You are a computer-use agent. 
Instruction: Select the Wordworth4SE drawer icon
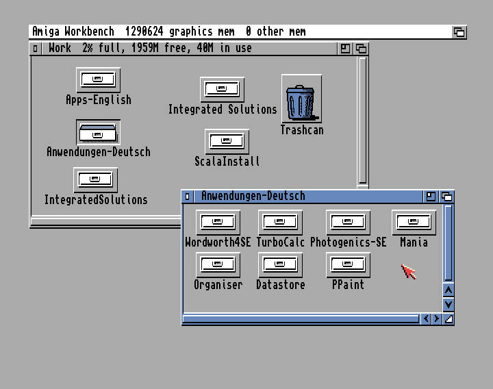coord(218,222)
